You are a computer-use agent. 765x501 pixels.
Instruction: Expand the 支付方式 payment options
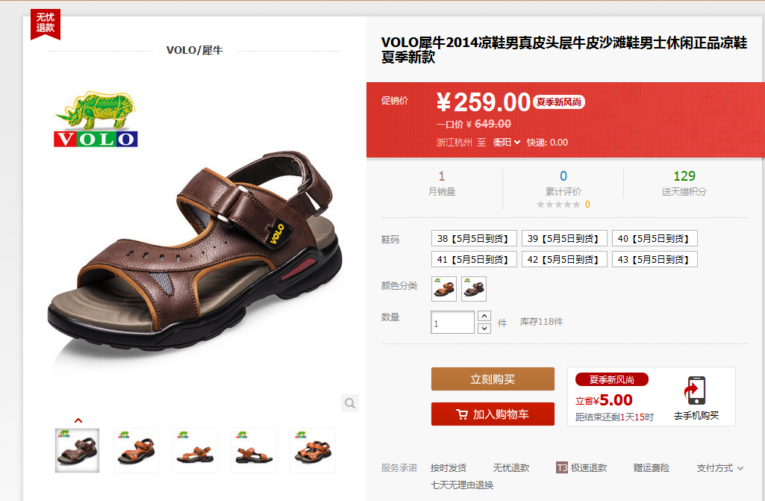719,468
